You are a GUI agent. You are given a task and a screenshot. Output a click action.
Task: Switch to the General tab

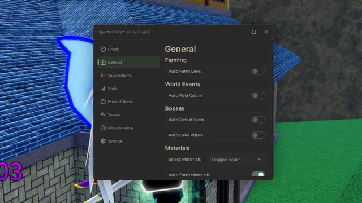pos(115,63)
